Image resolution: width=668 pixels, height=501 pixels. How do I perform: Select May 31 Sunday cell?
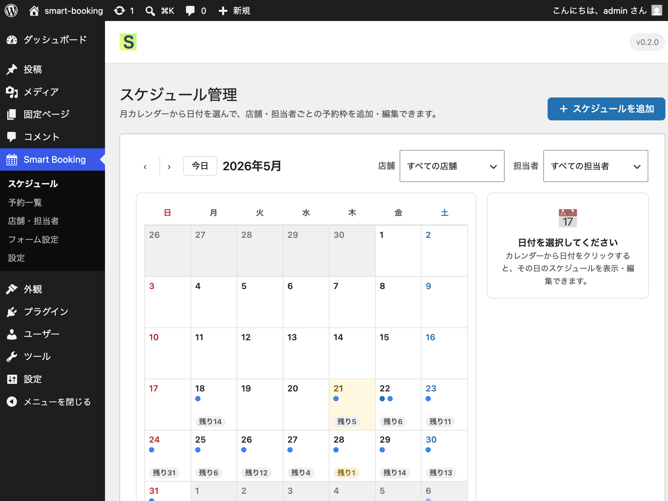(168, 491)
